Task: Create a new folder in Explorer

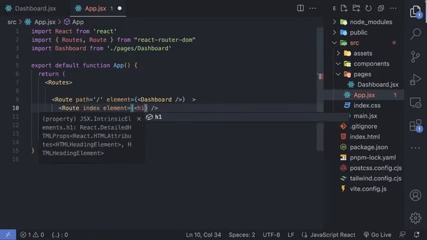Action: click(x=356, y=8)
